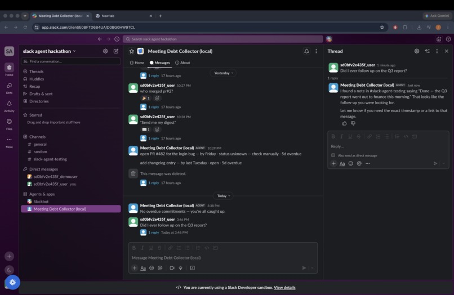The width and height of the screenshot is (454, 295).
Task: Open Files in left rail
Action: click(9, 124)
